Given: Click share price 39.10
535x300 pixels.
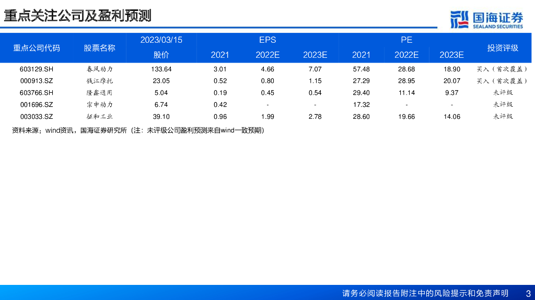Looking at the screenshot, I should coord(161,117).
